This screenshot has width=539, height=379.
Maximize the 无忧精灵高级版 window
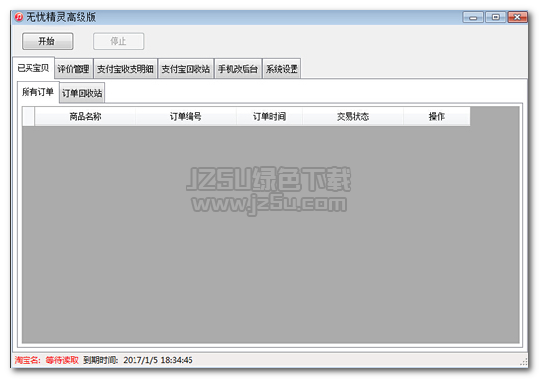pos(496,17)
